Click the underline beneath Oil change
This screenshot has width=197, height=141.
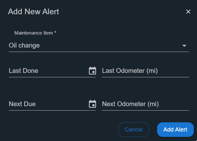(99, 52)
